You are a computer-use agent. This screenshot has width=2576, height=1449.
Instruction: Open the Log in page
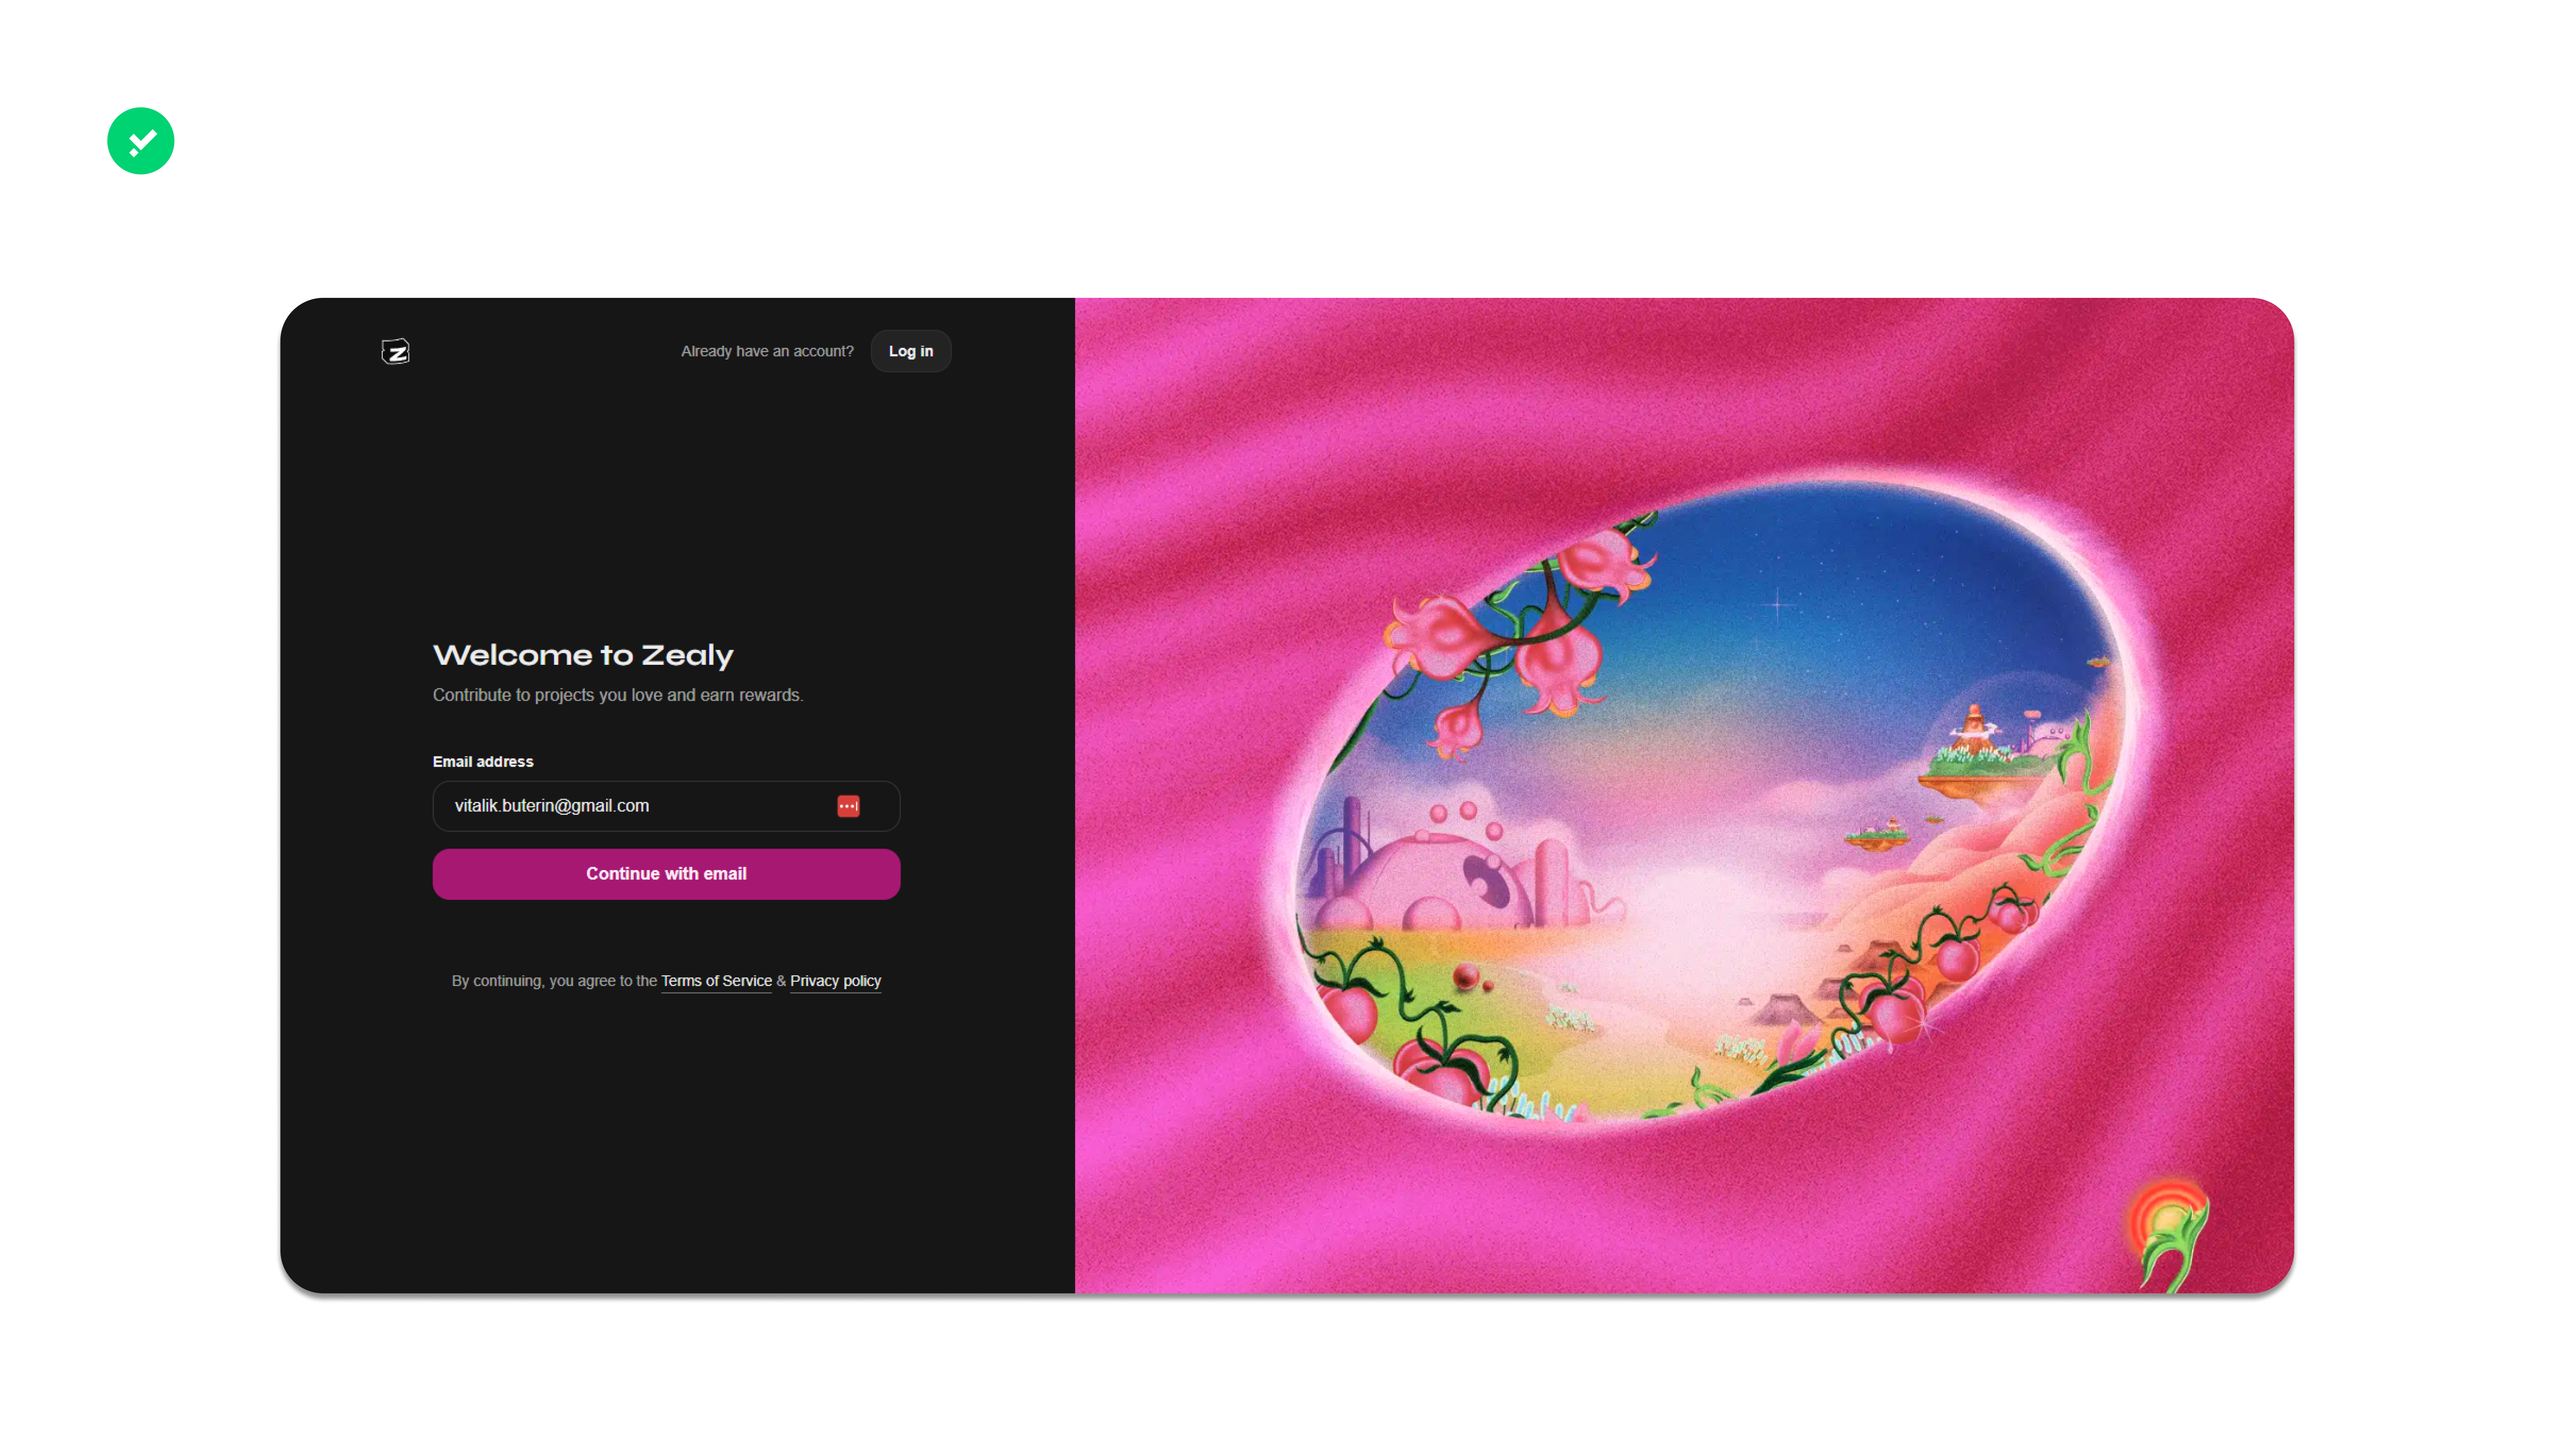[x=910, y=351]
